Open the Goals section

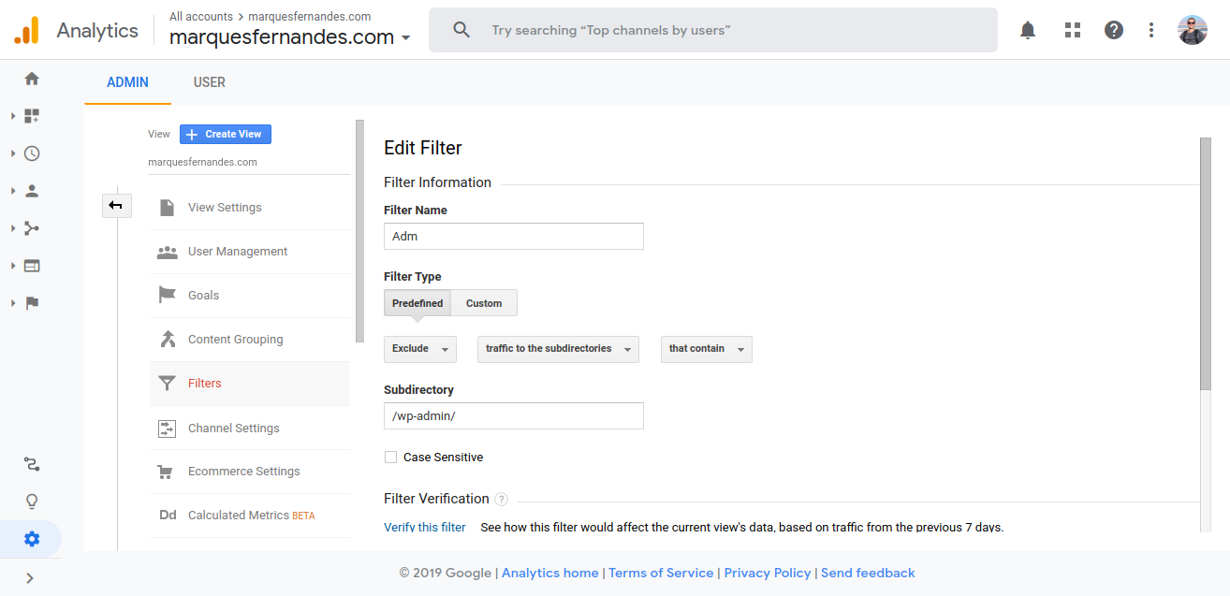tap(250, 296)
